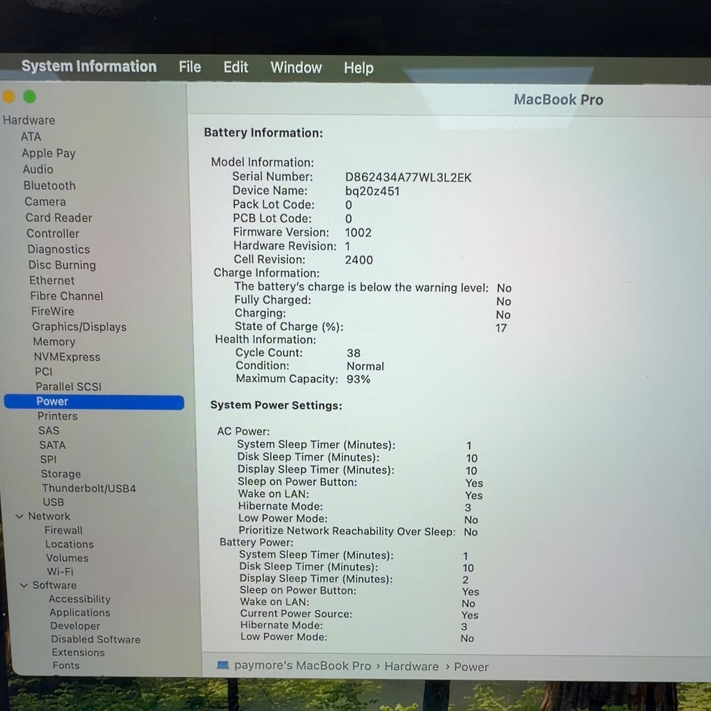Click the State of Charge value 17
The image size is (711, 711).
point(501,328)
